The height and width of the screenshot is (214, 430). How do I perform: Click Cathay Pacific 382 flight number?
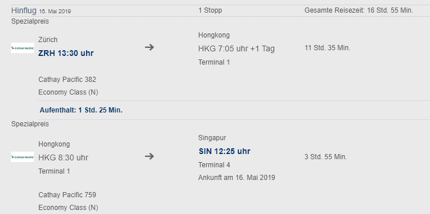[67, 80]
